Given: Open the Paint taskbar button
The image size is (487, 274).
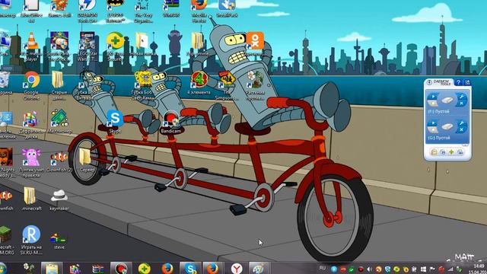Looking at the screenshot, I should (x=259, y=268).
